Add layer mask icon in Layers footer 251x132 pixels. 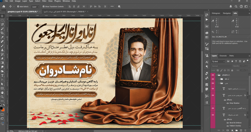coord(228,130)
